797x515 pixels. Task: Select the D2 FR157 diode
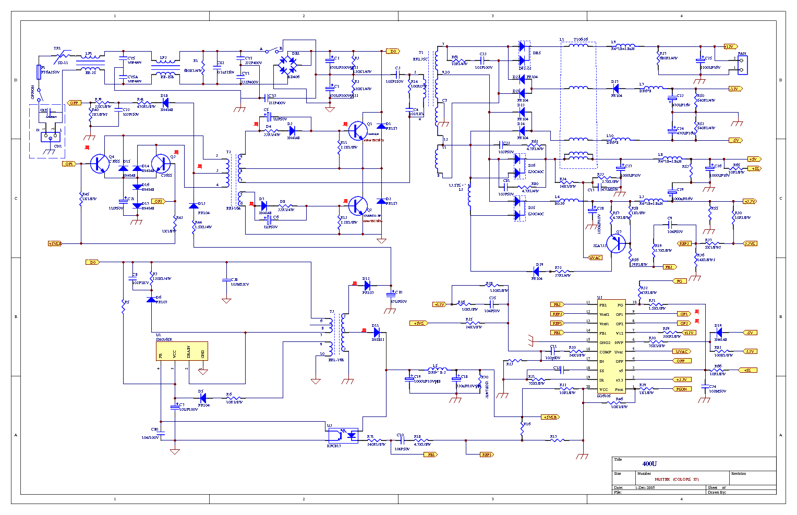(381, 201)
